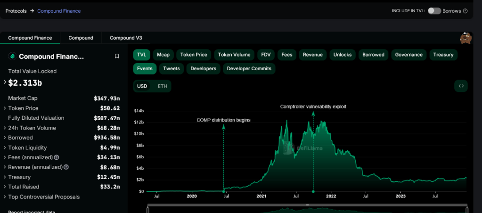Click the $2.313b TVL figure
Viewport: 482px width, 213px height.
point(25,82)
